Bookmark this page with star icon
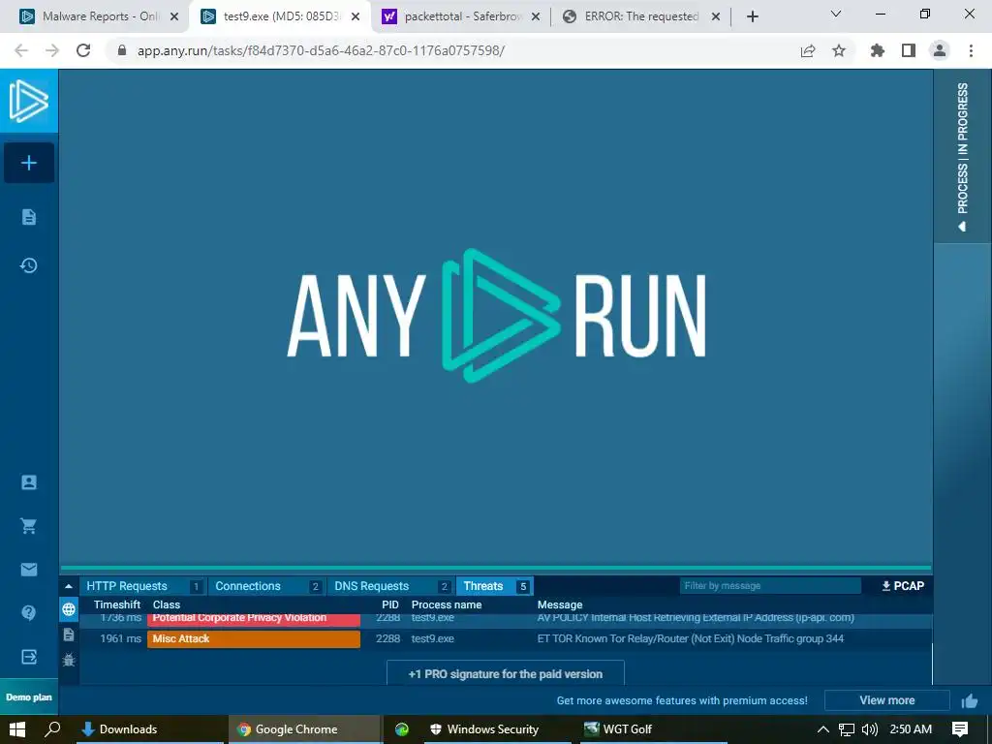Screen dimensions: 992x744 [x=839, y=50]
